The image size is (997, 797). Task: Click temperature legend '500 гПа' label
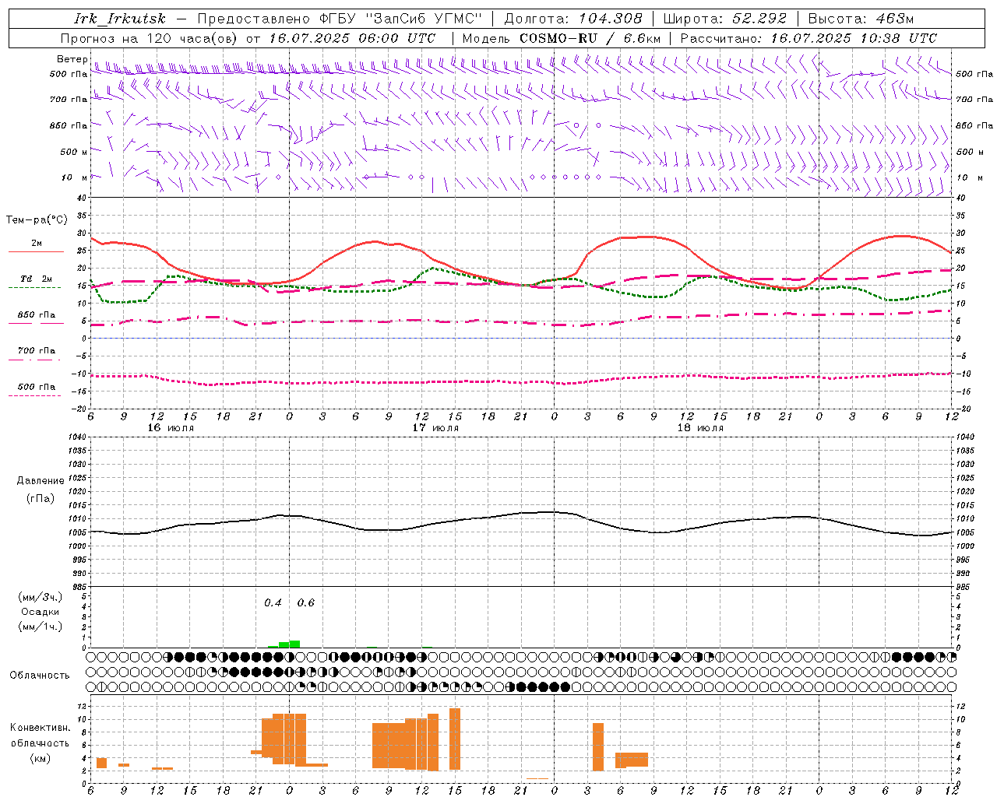(x=36, y=387)
